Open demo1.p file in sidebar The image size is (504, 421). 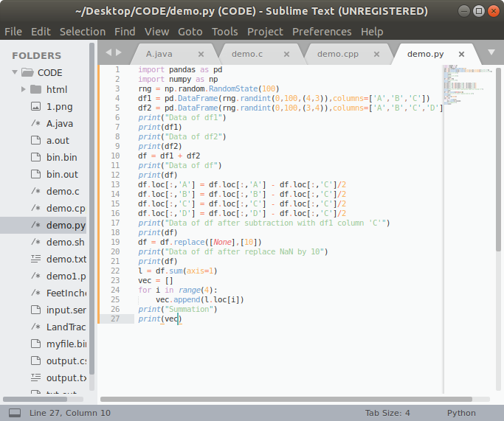[x=66, y=276]
